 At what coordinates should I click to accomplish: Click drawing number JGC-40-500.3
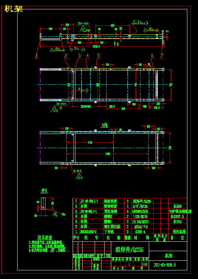[165, 265]
